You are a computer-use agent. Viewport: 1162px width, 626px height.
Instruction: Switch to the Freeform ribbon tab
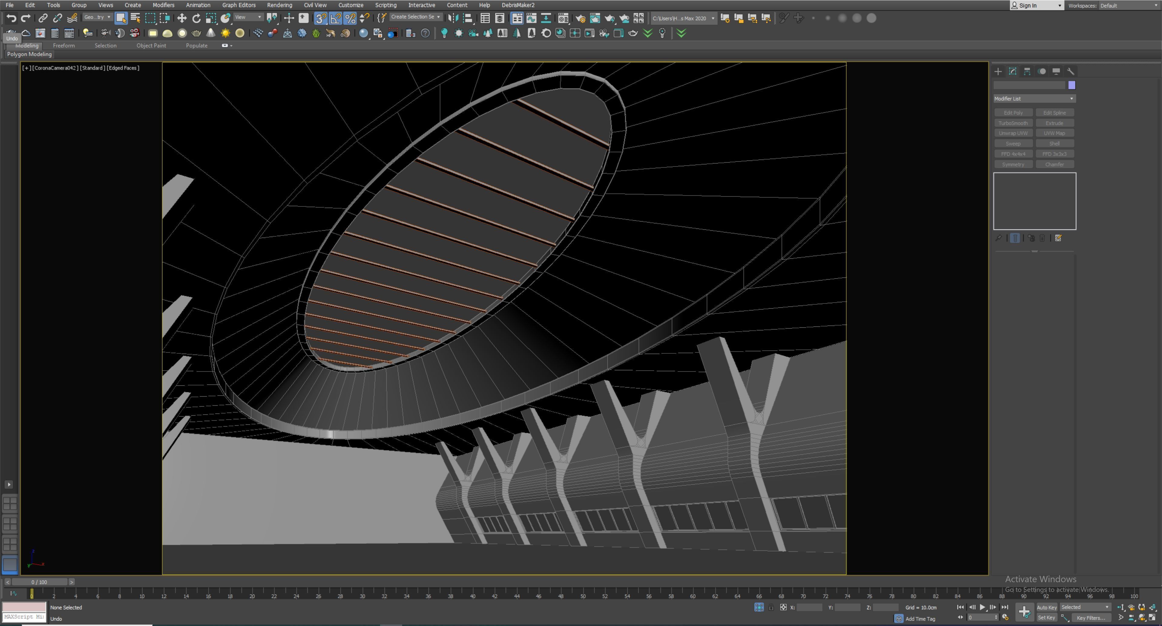click(64, 46)
